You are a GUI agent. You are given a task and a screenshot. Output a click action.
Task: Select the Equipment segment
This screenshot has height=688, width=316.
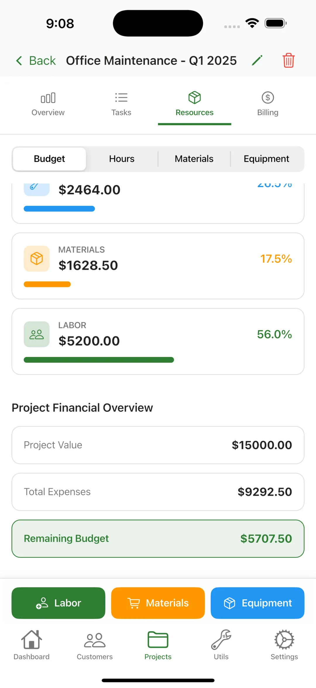[x=266, y=159]
